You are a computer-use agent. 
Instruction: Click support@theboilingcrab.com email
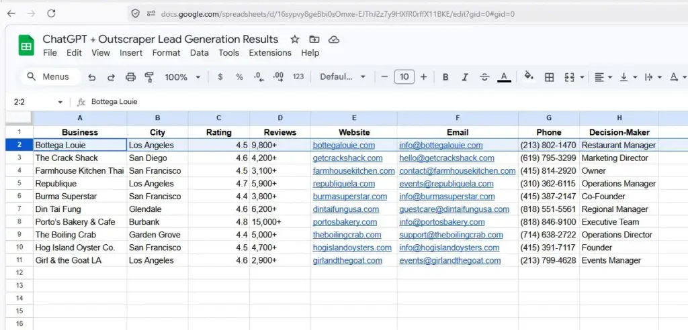pos(451,235)
